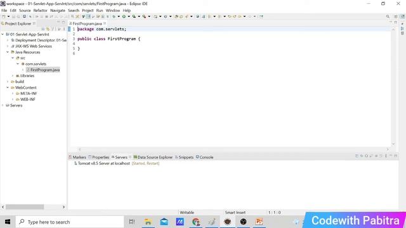Expand the Servers project node
The width and height of the screenshot is (406, 228).
click(x=3, y=105)
